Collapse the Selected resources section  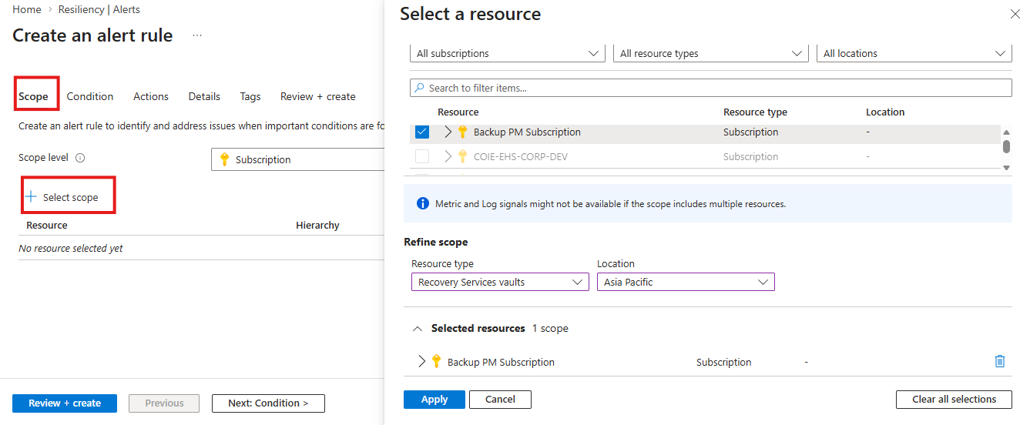(x=418, y=329)
